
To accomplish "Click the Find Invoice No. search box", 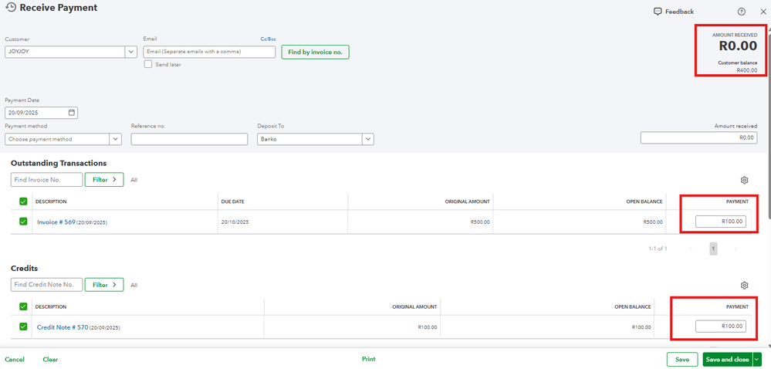I will click(47, 180).
